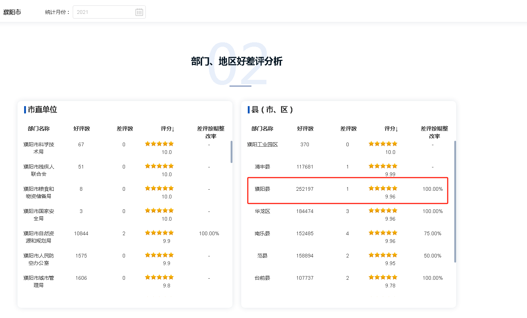Sort 市直单位 table by 评分↓ header

[x=167, y=129]
